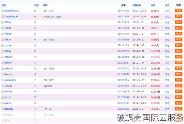
Task: Open the dwc.tv domain link
Action: (x=8, y=74)
